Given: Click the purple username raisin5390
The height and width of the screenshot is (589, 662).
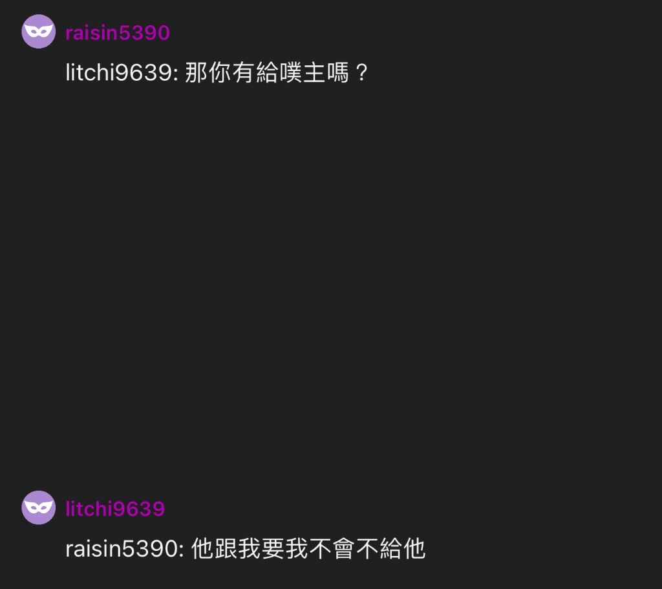Looking at the screenshot, I should click(x=118, y=33).
